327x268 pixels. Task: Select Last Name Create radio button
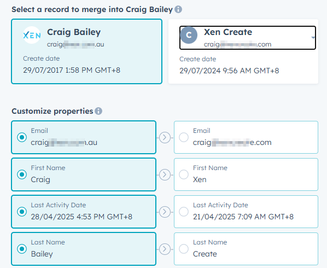pyautogui.click(x=184, y=249)
